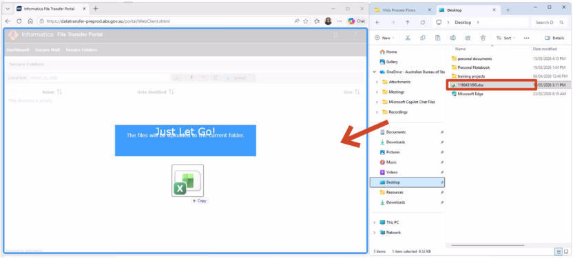Select the Informatica File Transfer Portal tab
This screenshot has width=573, height=258.
tap(52, 9)
